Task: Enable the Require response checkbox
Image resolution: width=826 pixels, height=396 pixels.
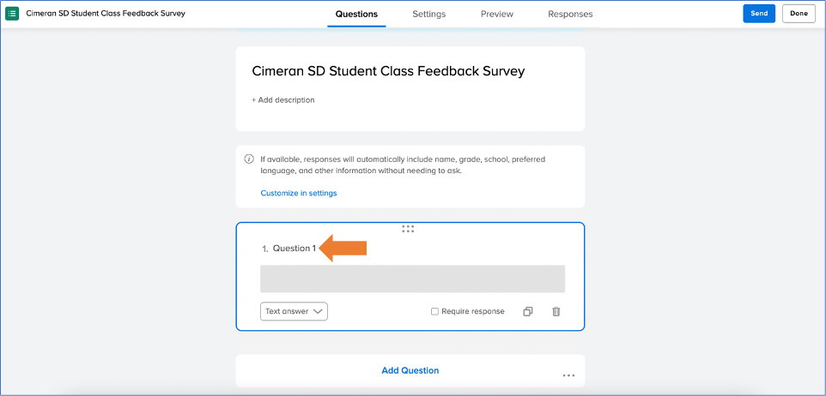Action: [435, 312]
